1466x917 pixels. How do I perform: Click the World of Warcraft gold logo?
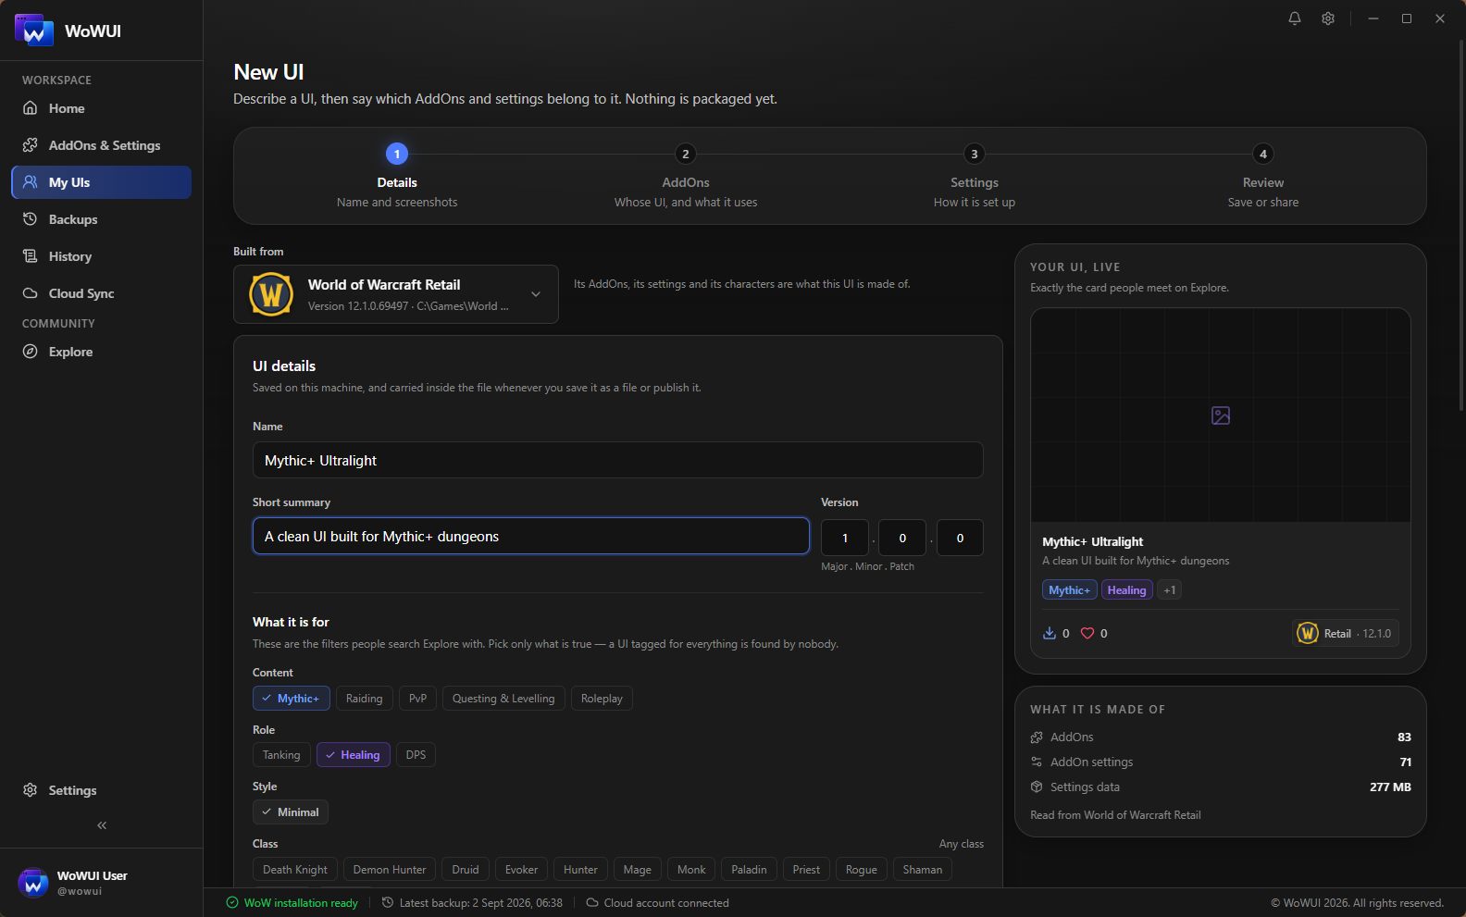point(271,294)
